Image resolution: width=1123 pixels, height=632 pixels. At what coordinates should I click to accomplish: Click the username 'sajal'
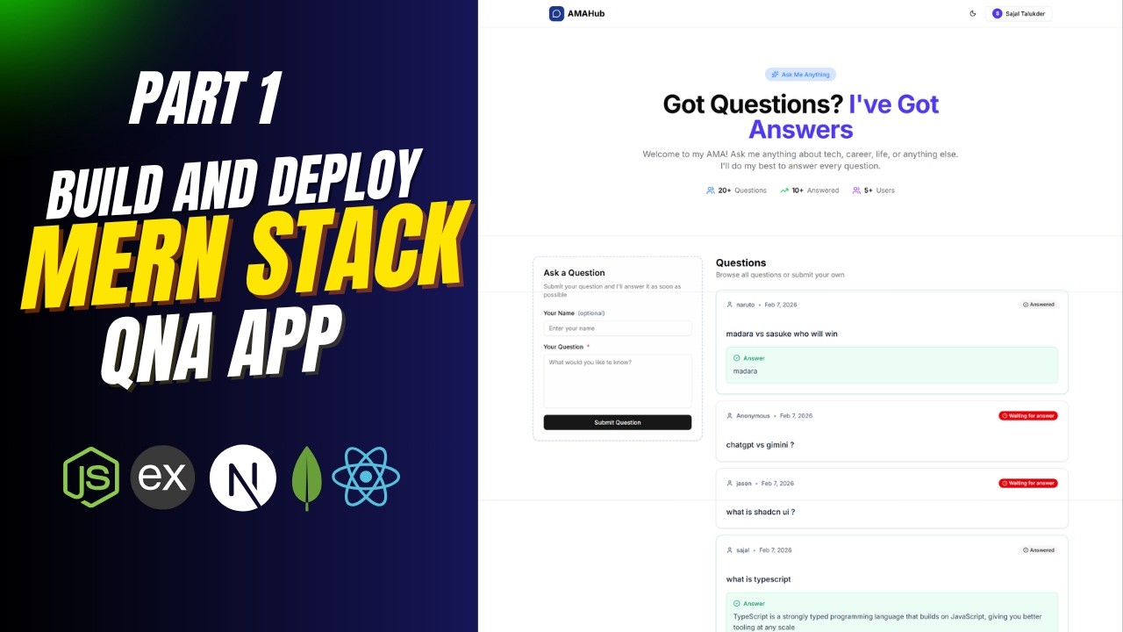click(743, 550)
